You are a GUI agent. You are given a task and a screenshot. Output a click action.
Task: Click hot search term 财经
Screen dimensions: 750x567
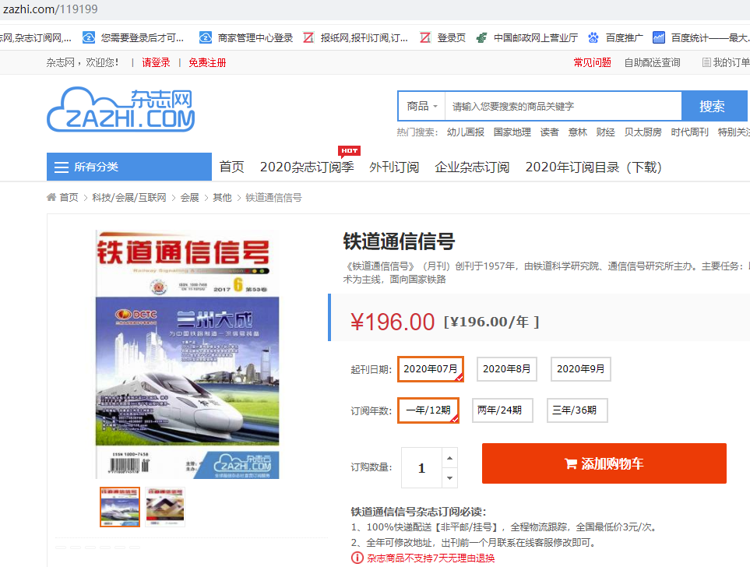click(606, 132)
